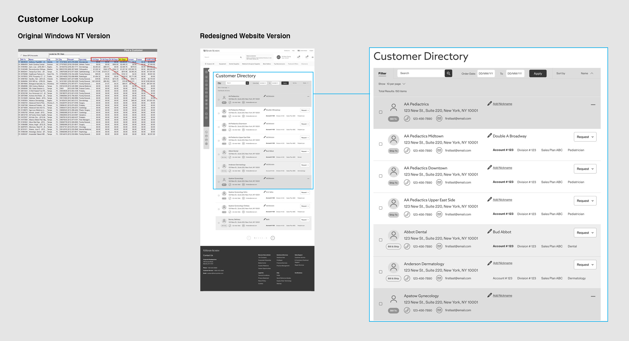Viewport: 629px width, 341px height.
Task: Click the 90+ Days column header in Windows NT table
Action: coord(123,59)
